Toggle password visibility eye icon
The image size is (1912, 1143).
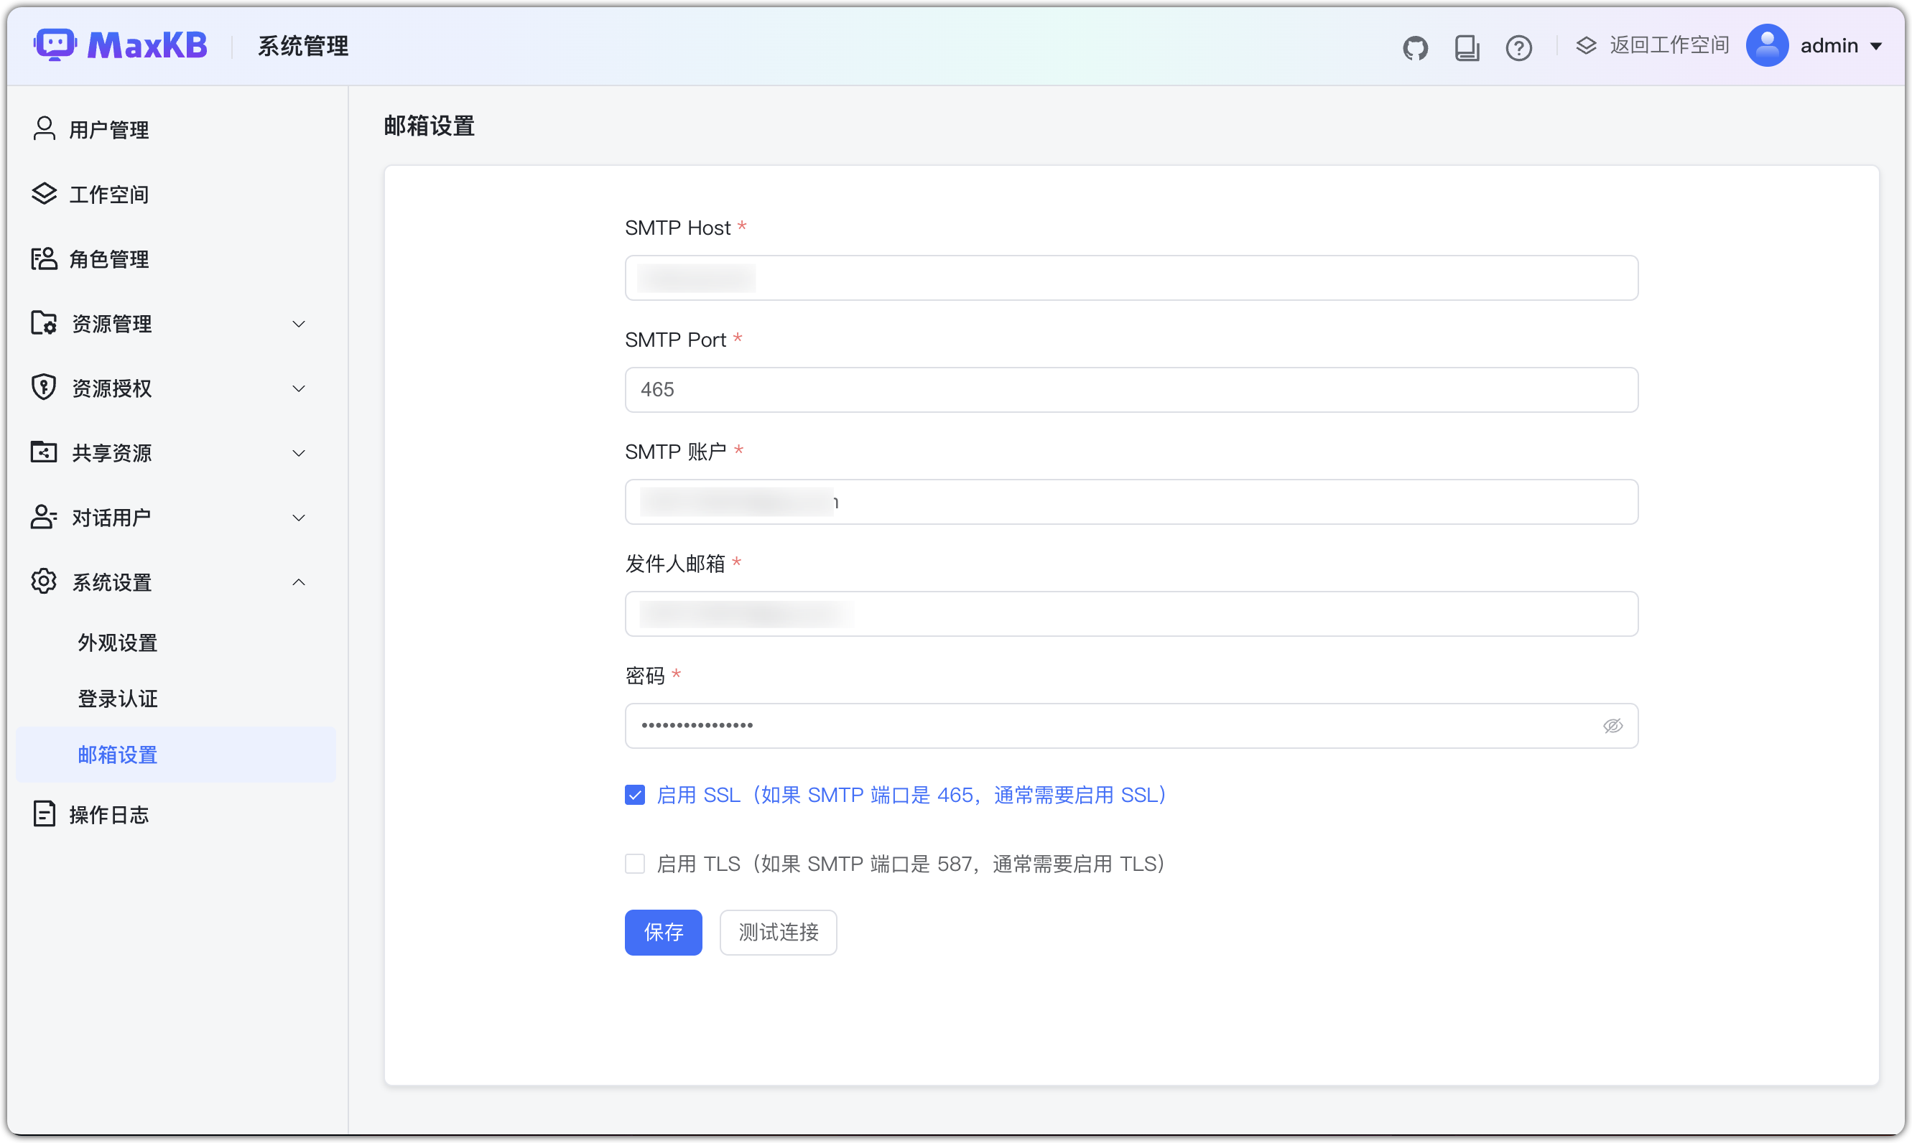(x=1612, y=726)
